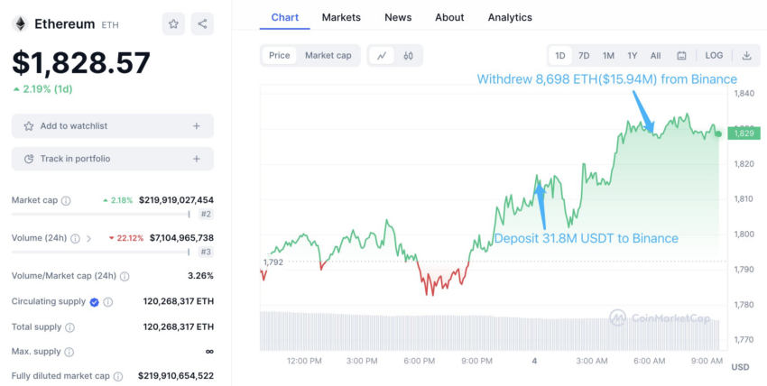The image size is (767, 386).
Task: Expand Volume (24h) chevron arrow
Action: click(89, 238)
